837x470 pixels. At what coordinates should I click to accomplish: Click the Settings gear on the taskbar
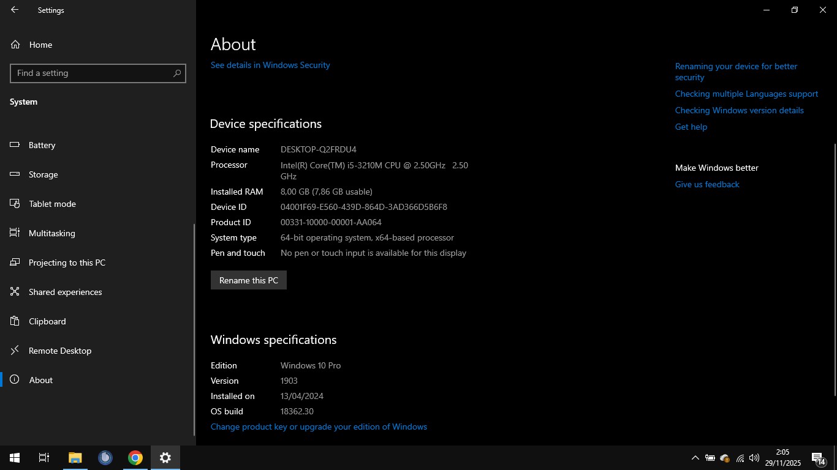point(165,458)
